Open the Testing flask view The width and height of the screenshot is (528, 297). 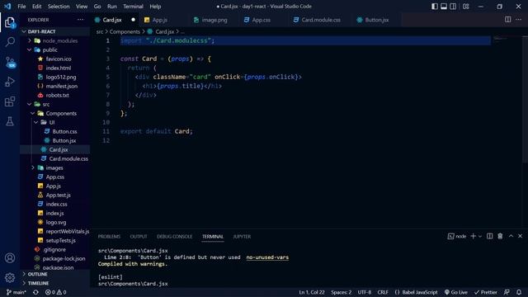tap(10, 121)
